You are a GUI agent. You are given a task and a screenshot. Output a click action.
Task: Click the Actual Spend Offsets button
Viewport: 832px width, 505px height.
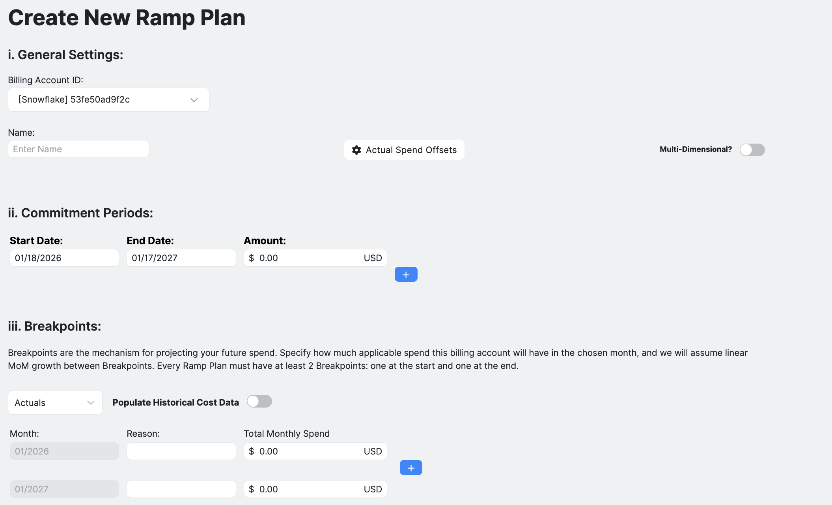tap(404, 150)
